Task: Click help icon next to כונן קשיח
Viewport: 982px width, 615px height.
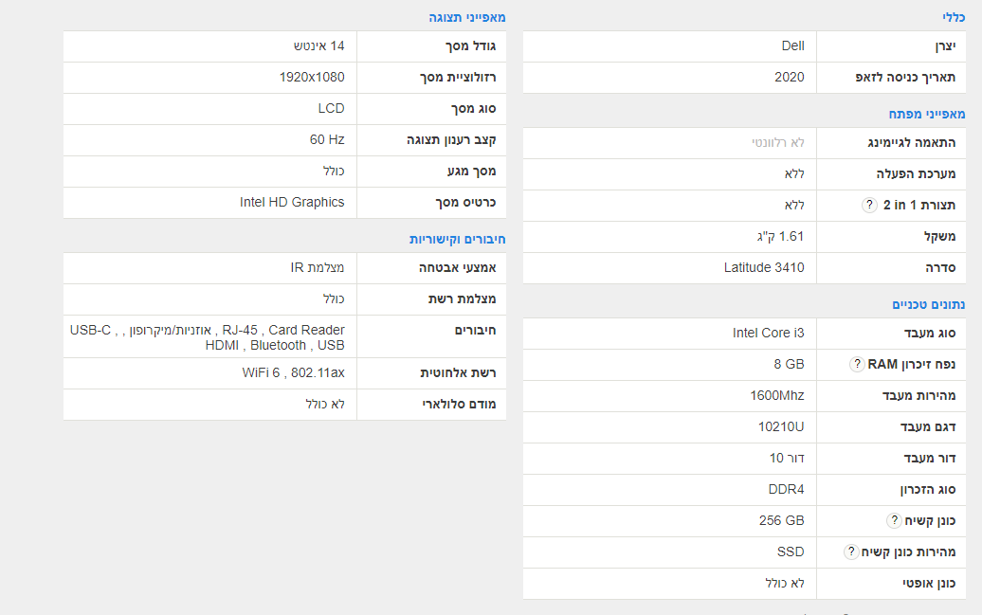Action: (893, 520)
